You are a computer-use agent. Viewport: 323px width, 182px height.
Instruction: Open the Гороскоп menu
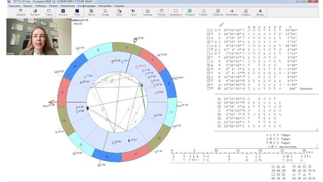coord(15,6)
